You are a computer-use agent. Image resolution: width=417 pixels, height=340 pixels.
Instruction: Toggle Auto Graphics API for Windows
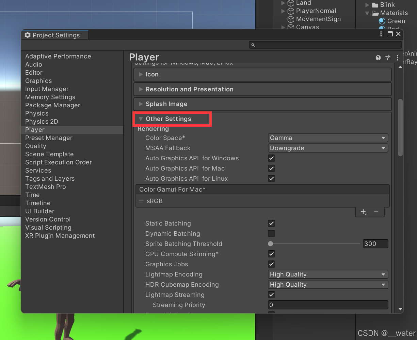coord(271,158)
